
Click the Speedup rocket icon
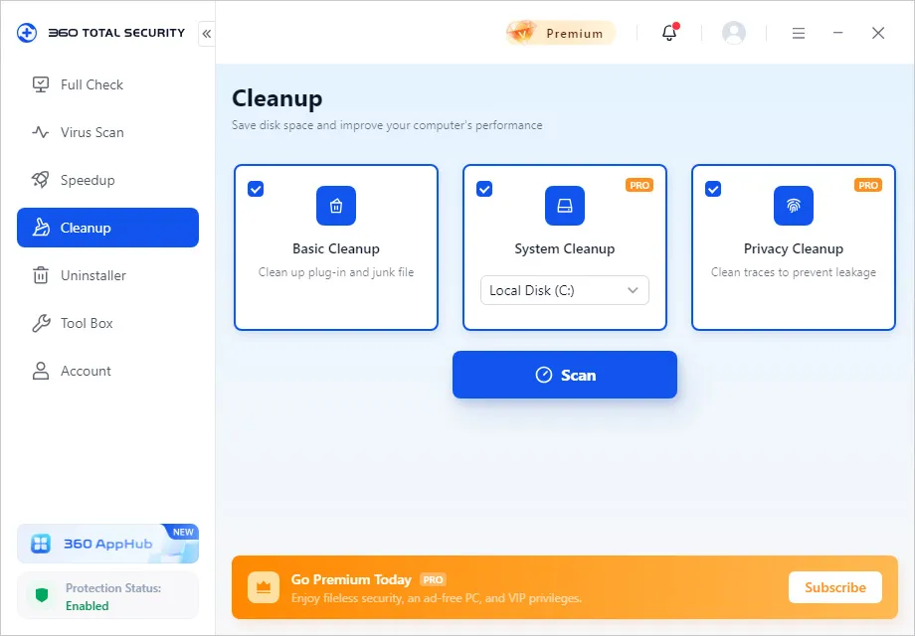point(40,180)
